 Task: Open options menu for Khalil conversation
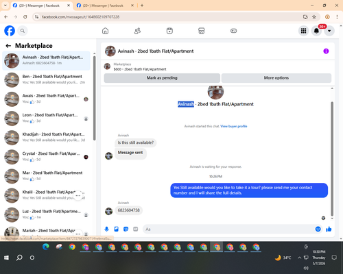(78, 196)
